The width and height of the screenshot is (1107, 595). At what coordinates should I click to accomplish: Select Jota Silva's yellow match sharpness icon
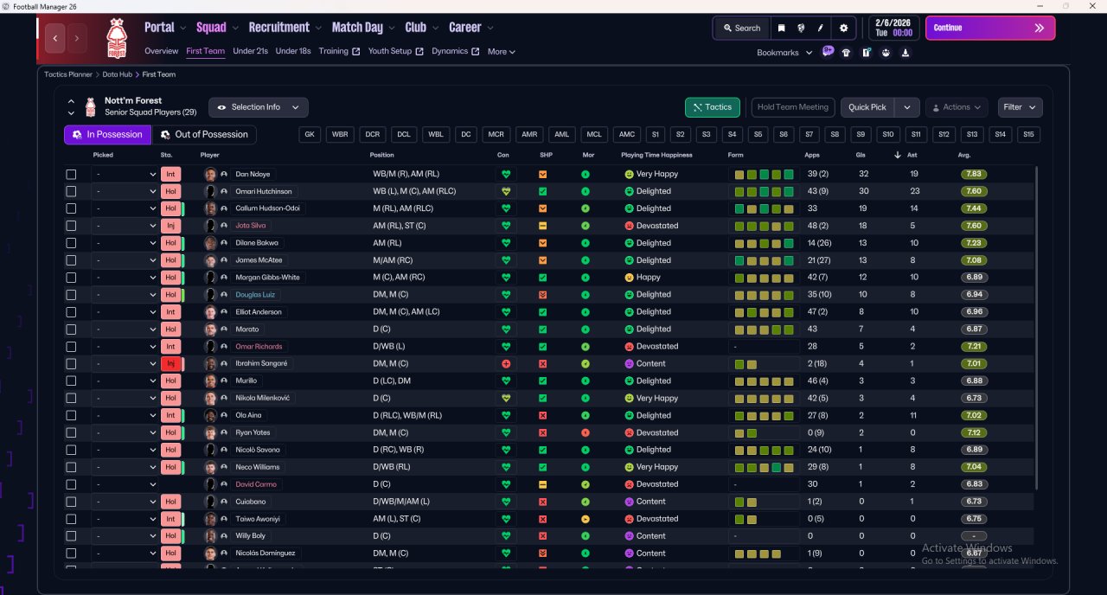543,226
